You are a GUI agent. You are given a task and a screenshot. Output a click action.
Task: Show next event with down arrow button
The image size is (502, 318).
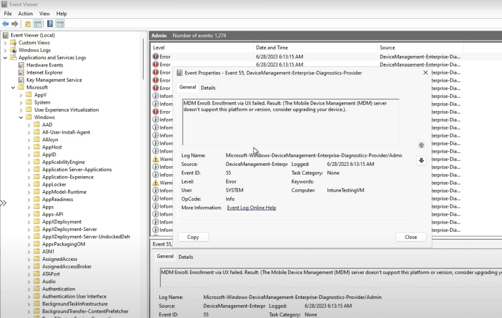(x=421, y=160)
